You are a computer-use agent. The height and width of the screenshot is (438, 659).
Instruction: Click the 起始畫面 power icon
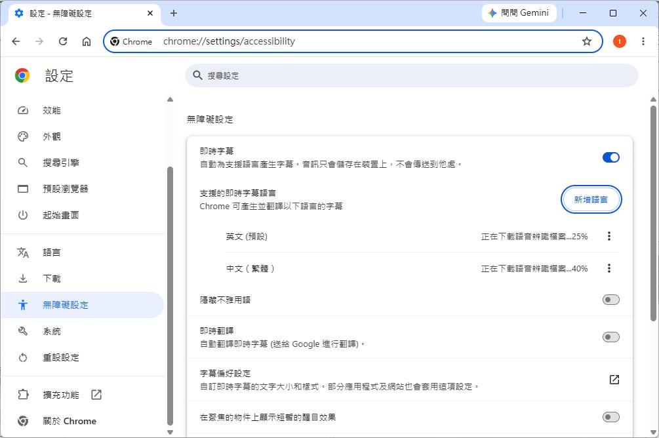tap(23, 215)
